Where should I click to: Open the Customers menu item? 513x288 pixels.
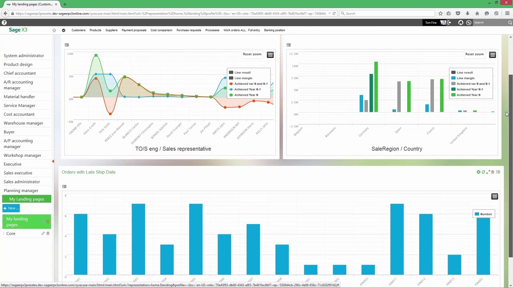[x=78, y=30]
